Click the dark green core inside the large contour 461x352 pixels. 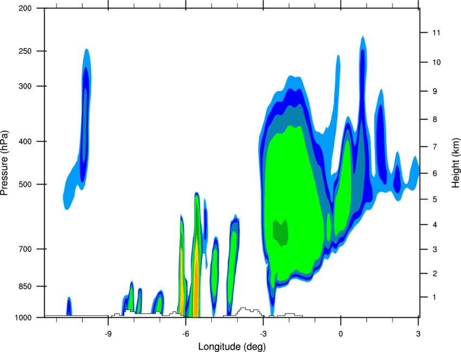pos(280,233)
